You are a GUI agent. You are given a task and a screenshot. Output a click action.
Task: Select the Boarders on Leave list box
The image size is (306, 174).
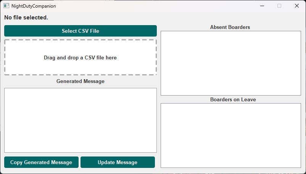click(x=230, y=135)
